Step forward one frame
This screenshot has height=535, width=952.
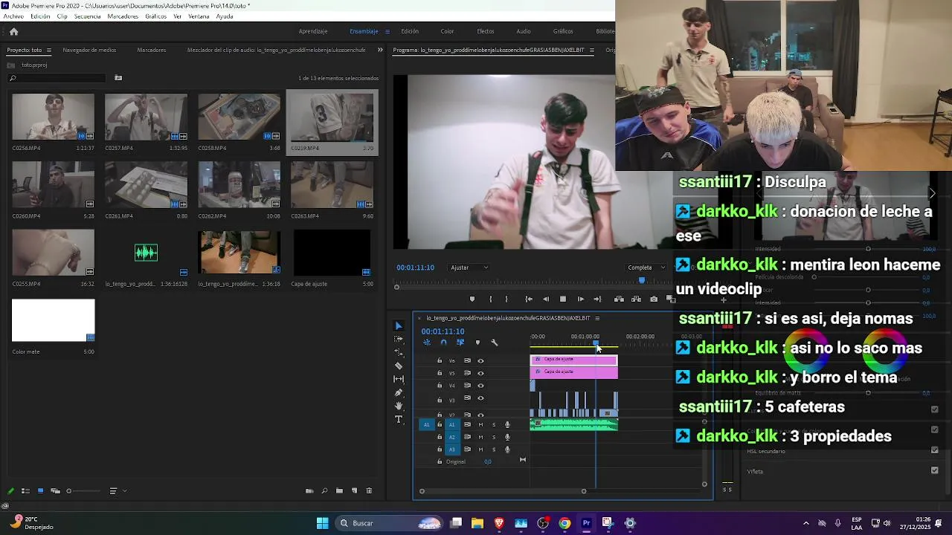point(581,299)
